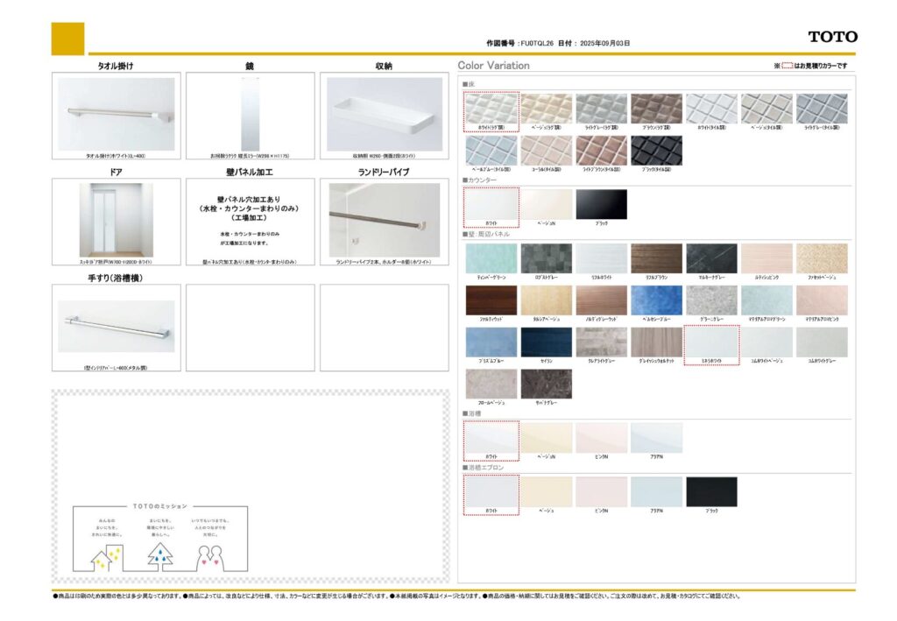
Task: Click the water drops tree icon
Action: [160, 554]
